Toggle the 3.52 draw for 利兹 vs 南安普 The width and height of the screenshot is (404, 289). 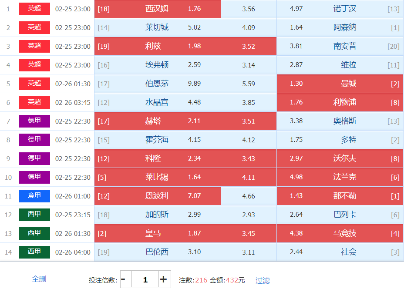coord(249,46)
